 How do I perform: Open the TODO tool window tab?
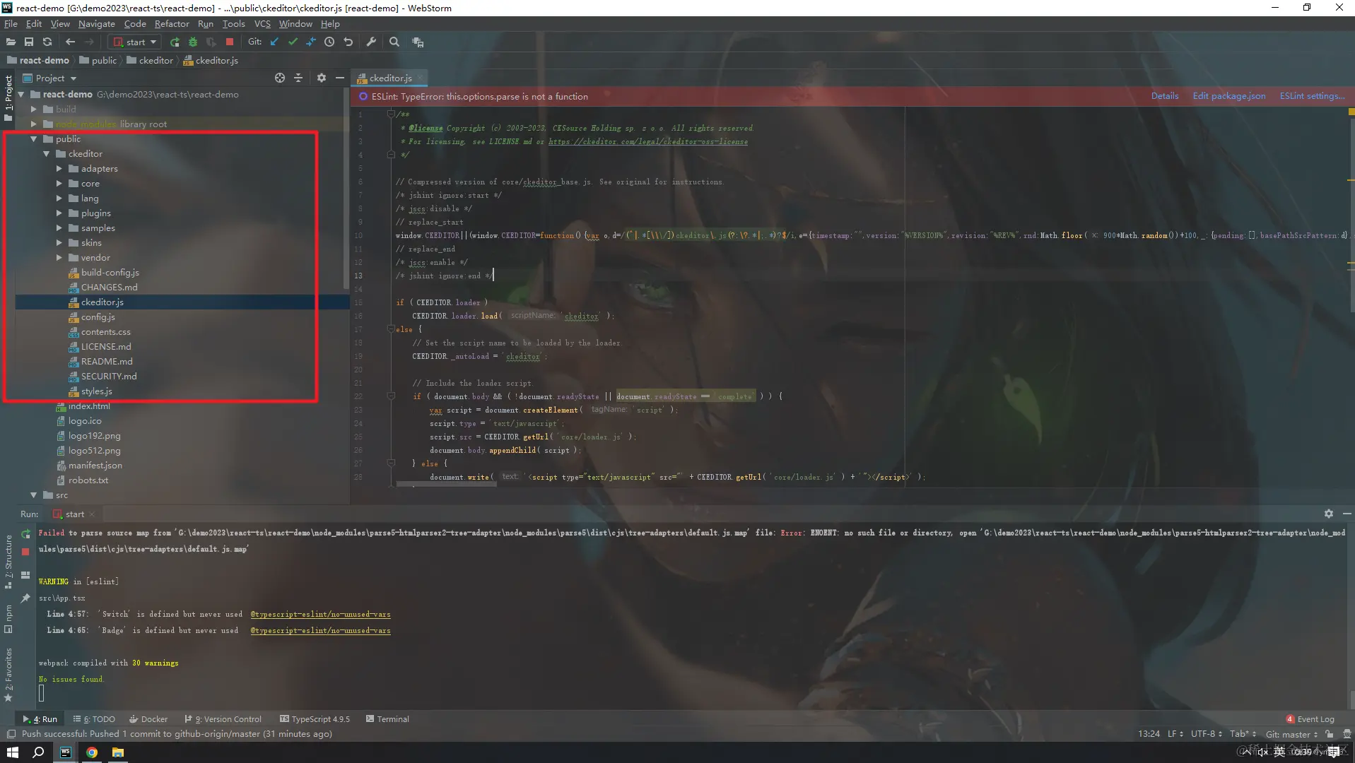click(x=94, y=719)
